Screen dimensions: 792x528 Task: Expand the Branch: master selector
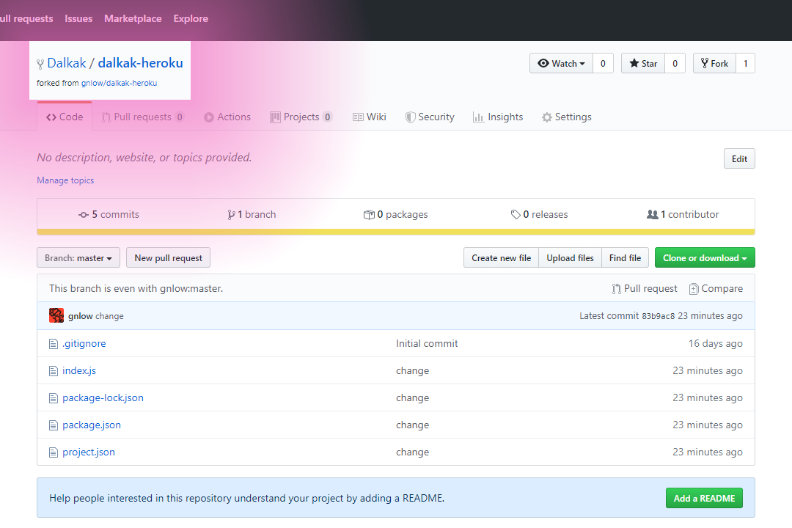coord(78,257)
